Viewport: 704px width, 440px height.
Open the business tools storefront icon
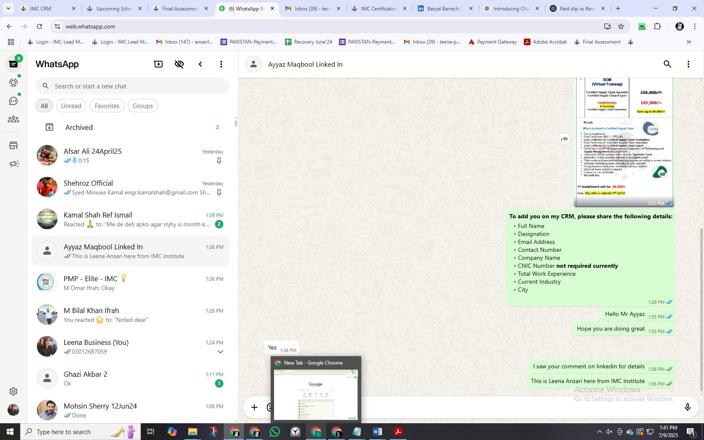pos(13,145)
